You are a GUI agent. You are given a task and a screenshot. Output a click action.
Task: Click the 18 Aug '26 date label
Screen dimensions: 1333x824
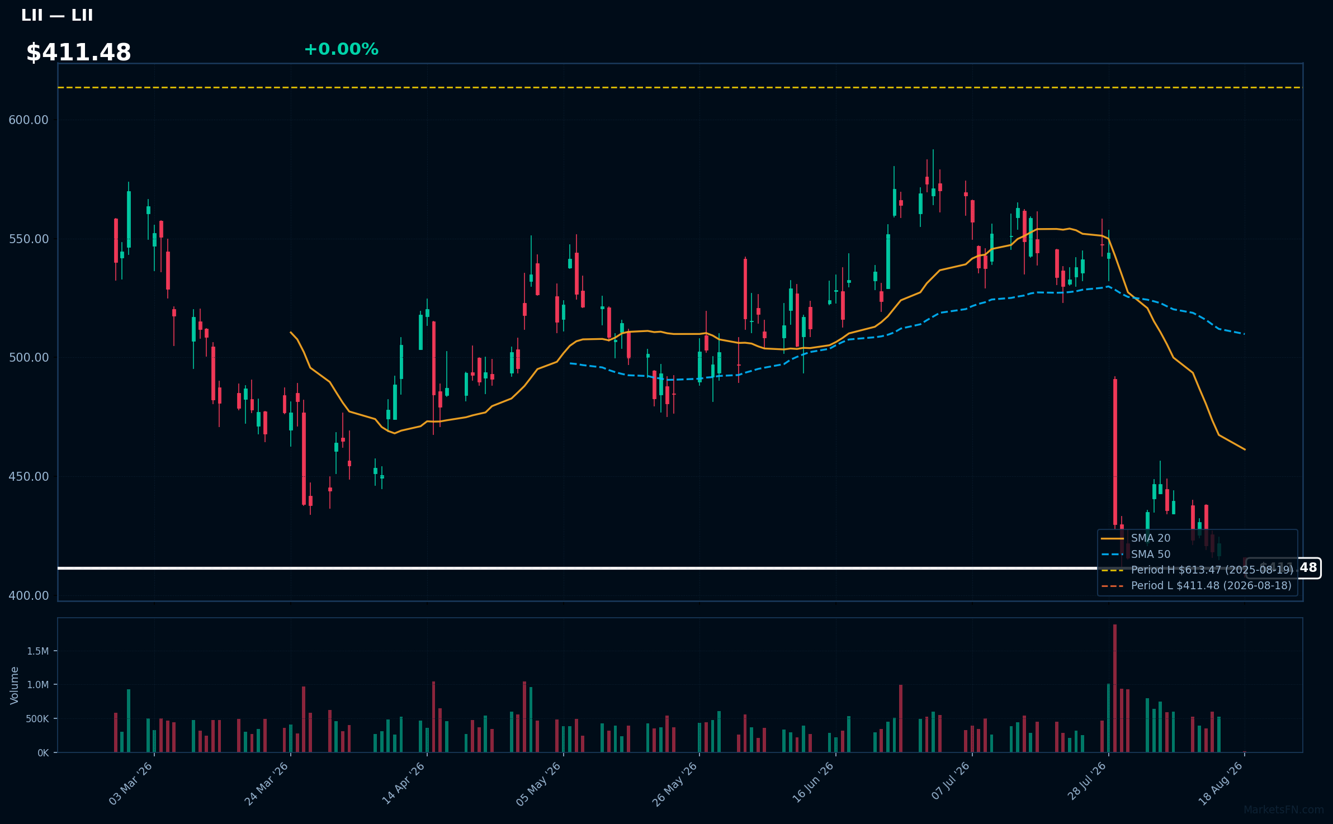(x=1221, y=784)
